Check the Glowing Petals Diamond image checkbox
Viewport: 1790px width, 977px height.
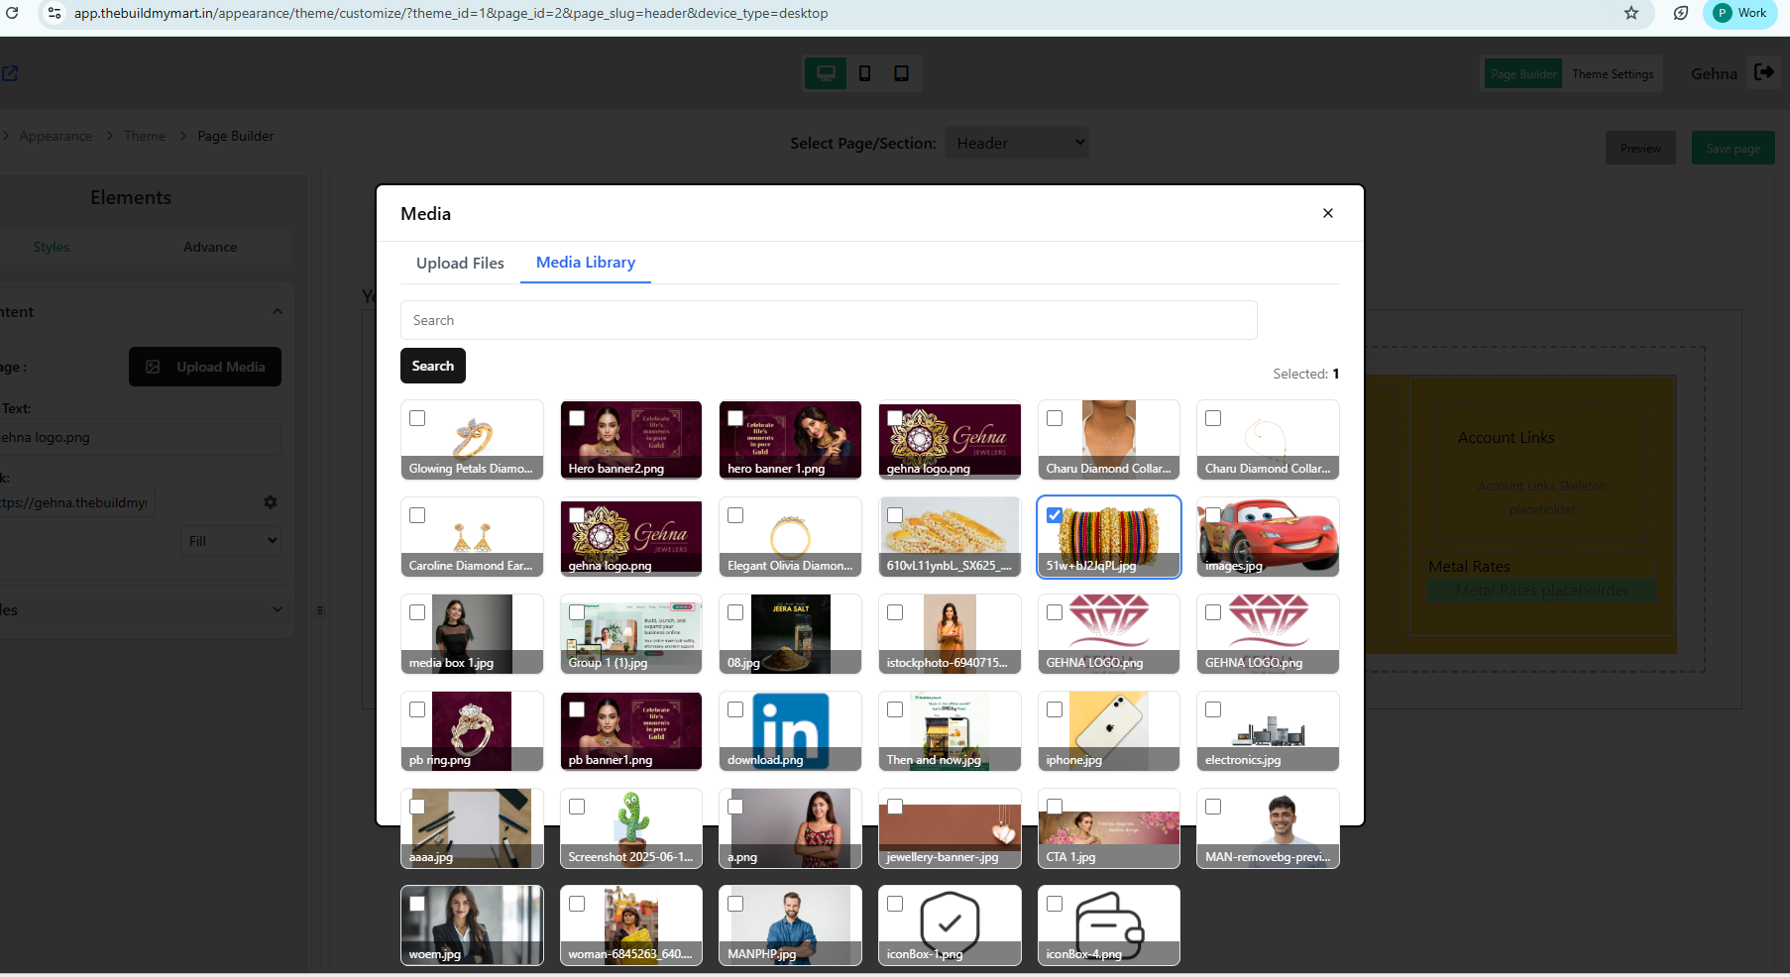(x=417, y=418)
